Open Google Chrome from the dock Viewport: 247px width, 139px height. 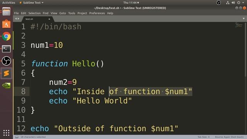click(x=6, y=36)
